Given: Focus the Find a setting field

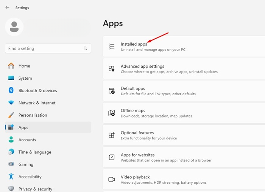Looking at the screenshot, I should click(48, 48).
